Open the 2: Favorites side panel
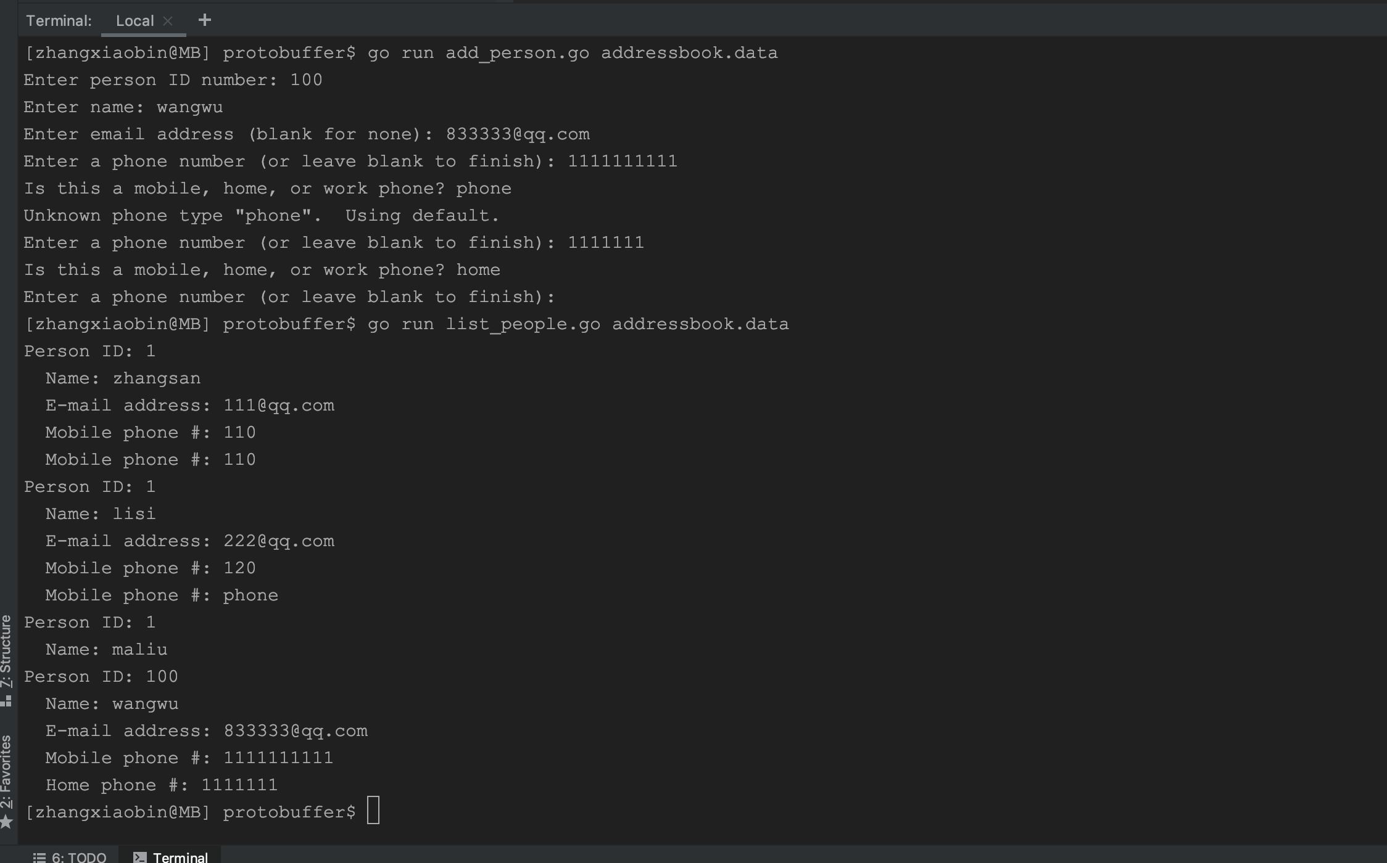Image resolution: width=1387 pixels, height=863 pixels. (6, 772)
